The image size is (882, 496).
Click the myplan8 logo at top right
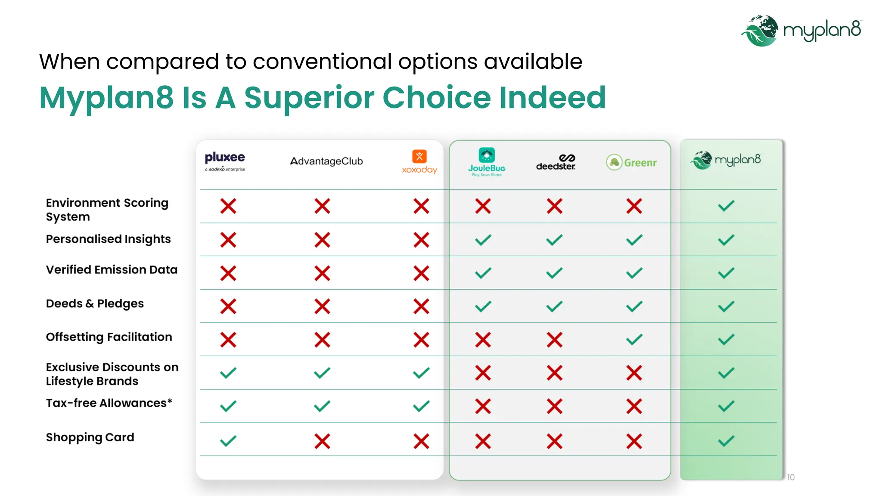click(801, 30)
